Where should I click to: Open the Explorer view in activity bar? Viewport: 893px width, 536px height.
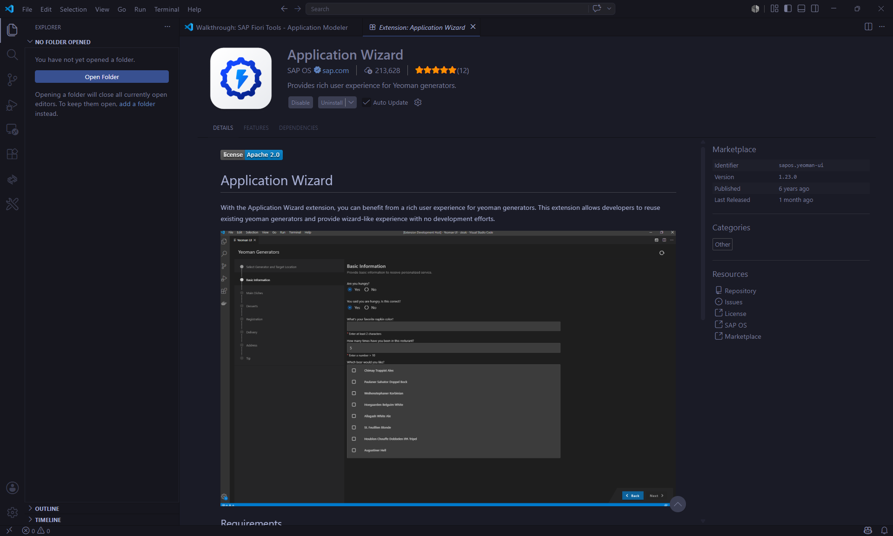coord(12,30)
